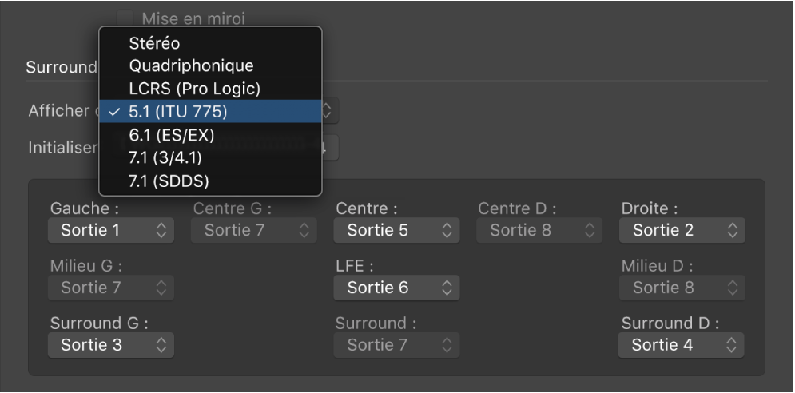Select 6.1 (ES/EX) surround format
The image size is (795, 393).
point(171,135)
